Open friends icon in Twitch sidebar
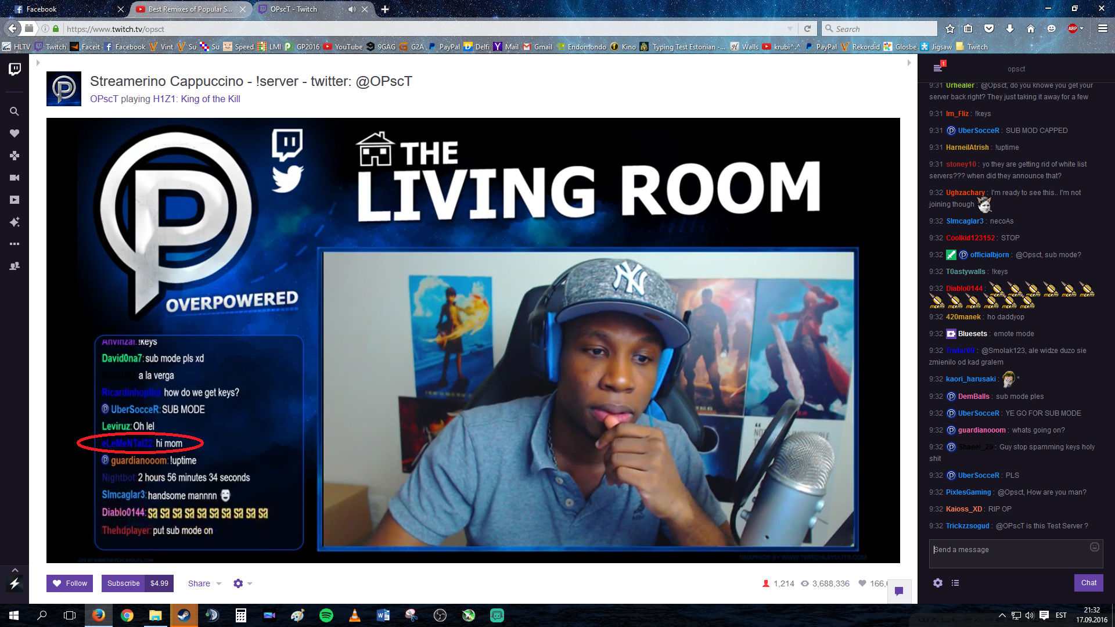Screen dimensions: 1115x627 click(15, 266)
